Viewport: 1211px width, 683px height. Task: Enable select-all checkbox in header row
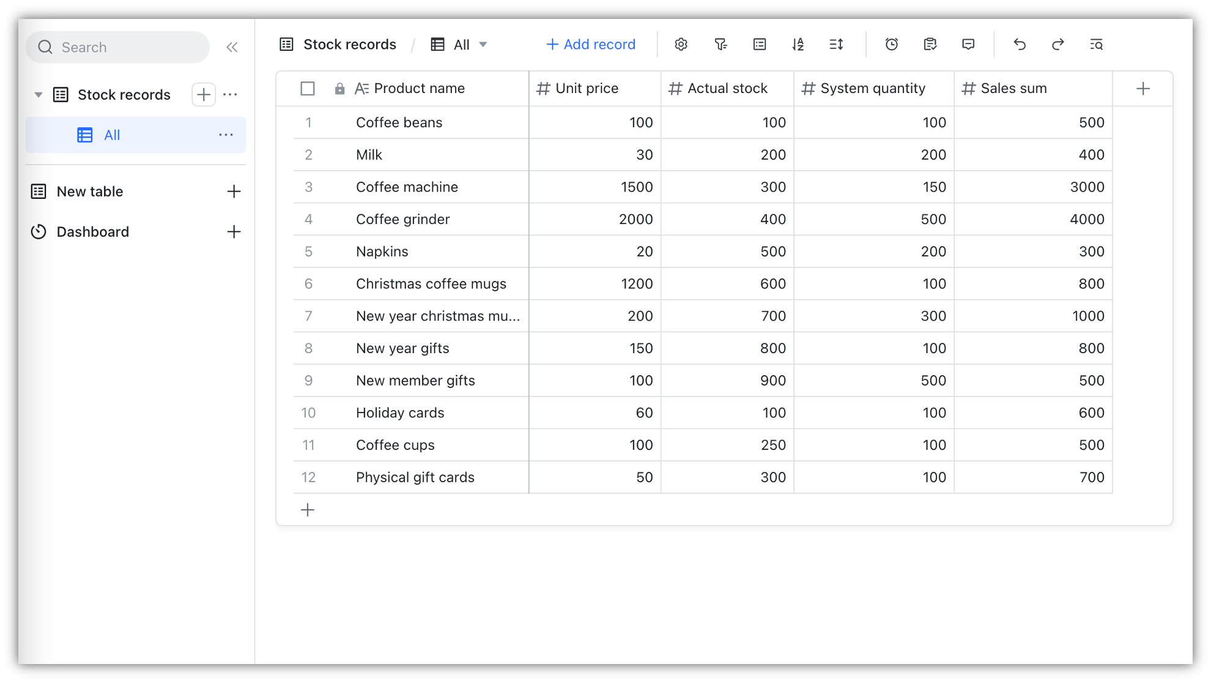tap(308, 88)
